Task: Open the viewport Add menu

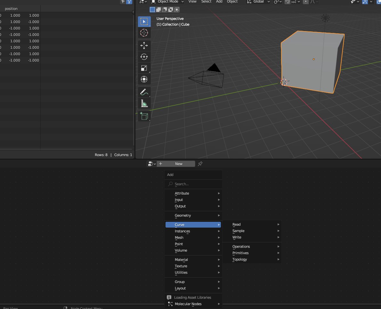Action: pos(219,2)
